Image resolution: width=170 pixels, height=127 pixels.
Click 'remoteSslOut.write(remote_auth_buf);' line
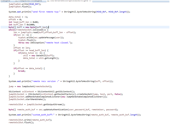click(30, 120)
